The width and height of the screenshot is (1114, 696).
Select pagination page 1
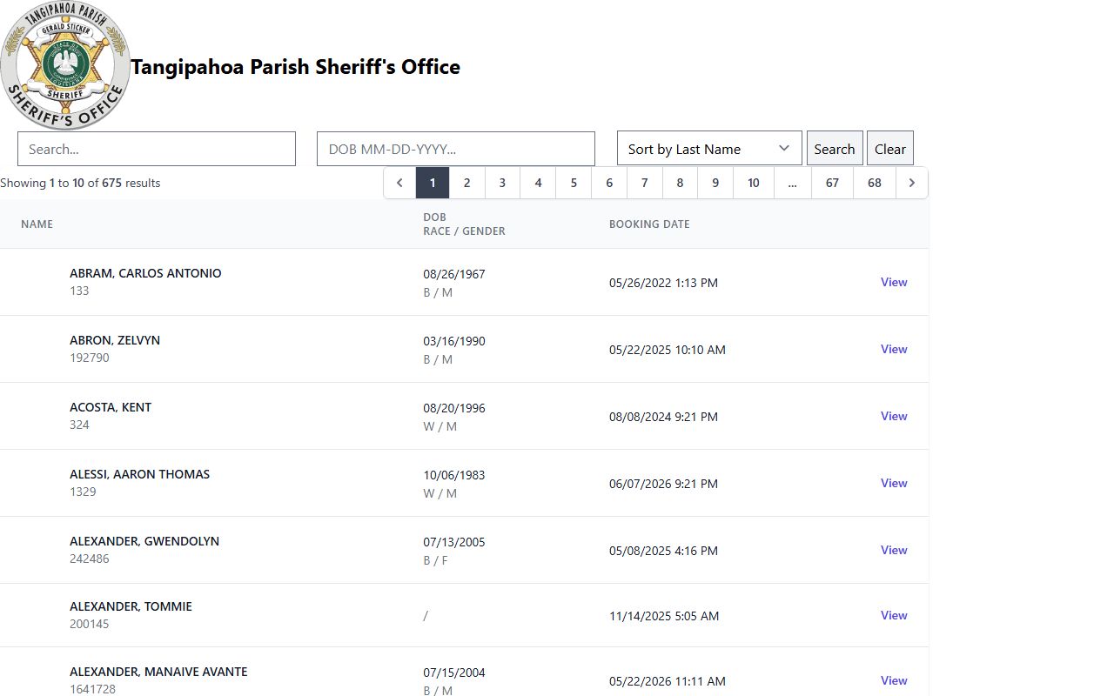(433, 183)
